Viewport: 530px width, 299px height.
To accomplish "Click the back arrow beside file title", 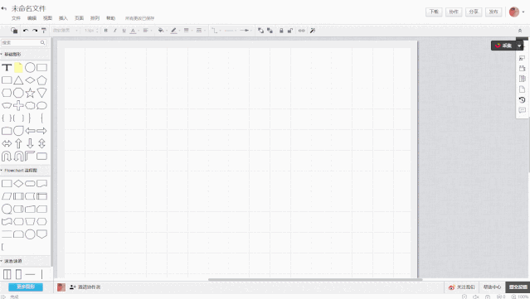I will (x=4, y=8).
